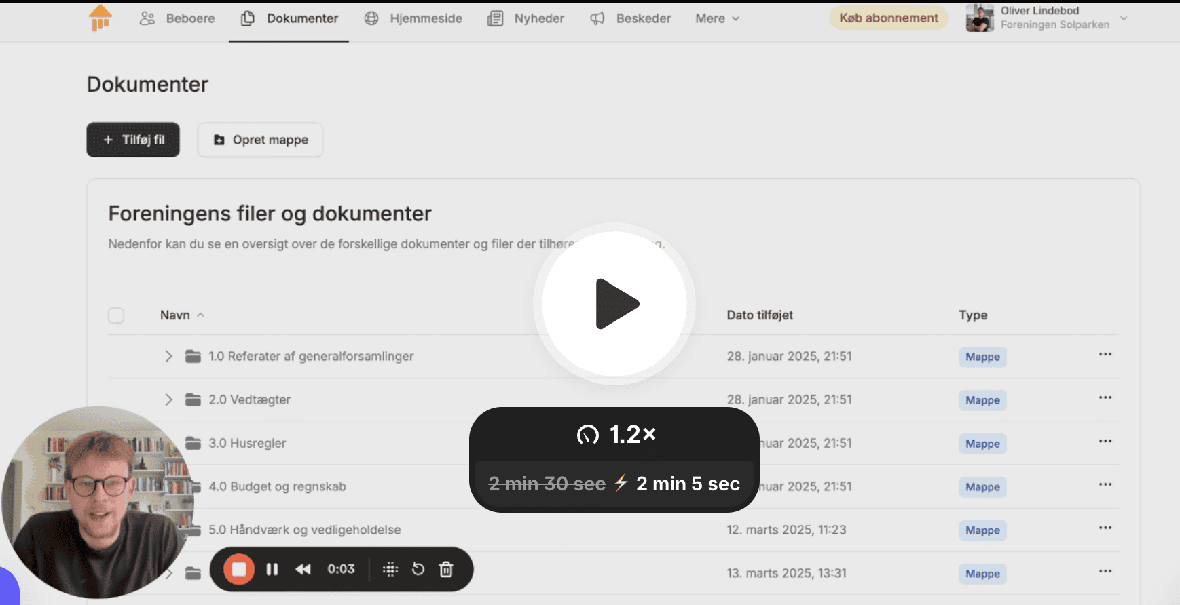
Task: Switch to the Nyheder tab
Action: [x=526, y=19]
